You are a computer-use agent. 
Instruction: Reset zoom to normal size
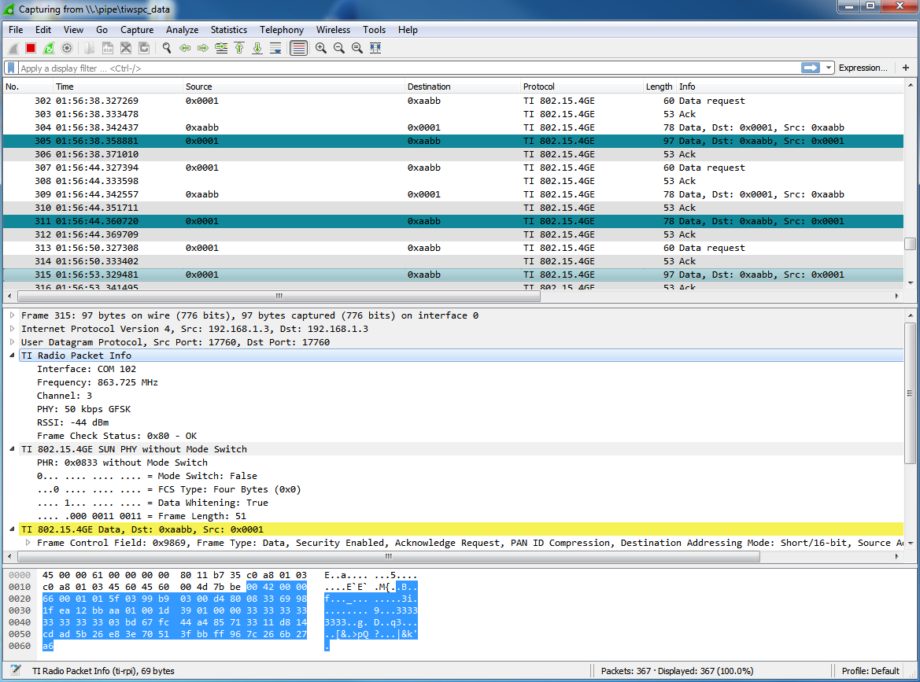pyautogui.click(x=357, y=48)
